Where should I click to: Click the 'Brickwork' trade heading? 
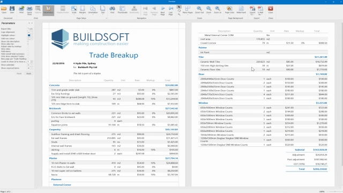[55, 108]
